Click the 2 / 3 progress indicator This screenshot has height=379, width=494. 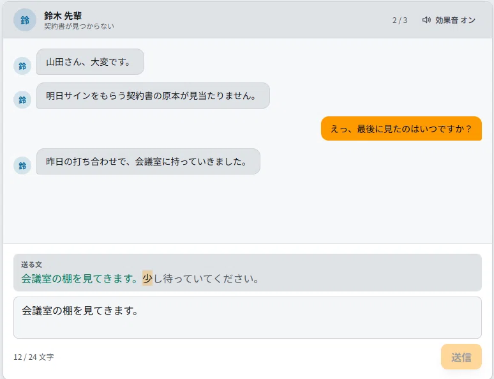[x=400, y=20]
